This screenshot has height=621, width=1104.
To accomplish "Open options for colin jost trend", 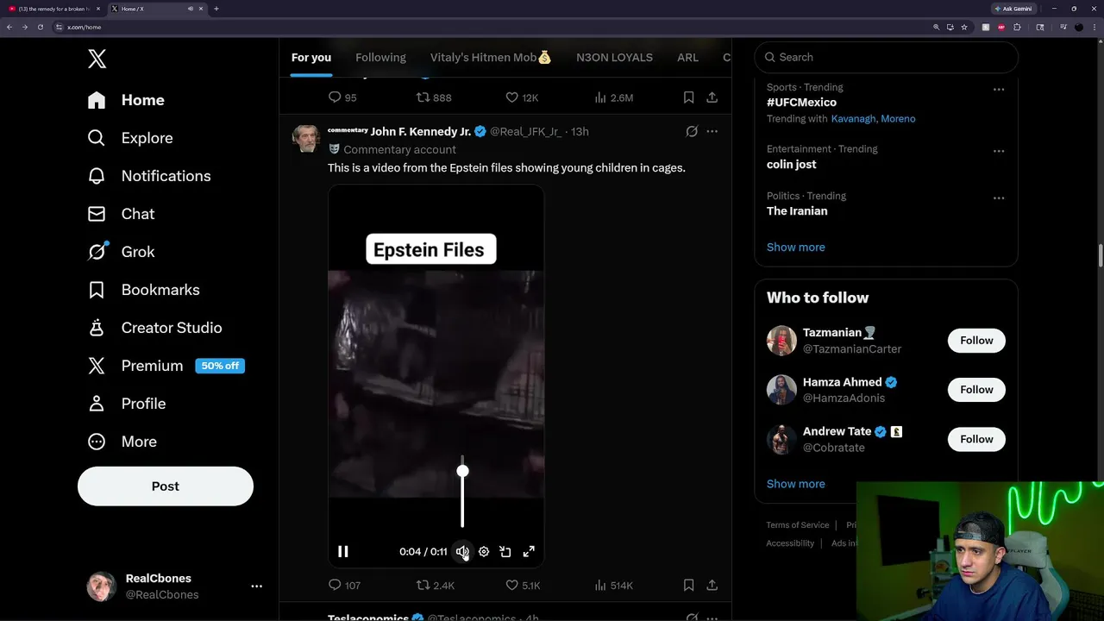I will point(998,151).
